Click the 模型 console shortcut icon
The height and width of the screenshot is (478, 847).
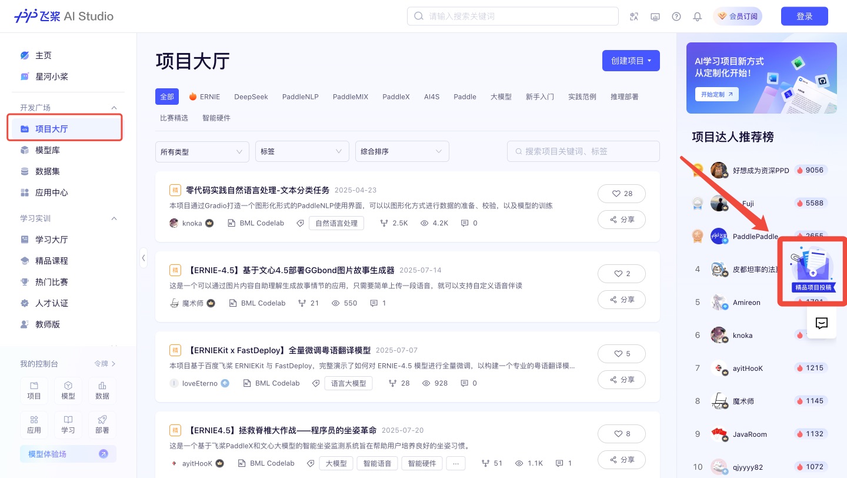[x=68, y=391]
